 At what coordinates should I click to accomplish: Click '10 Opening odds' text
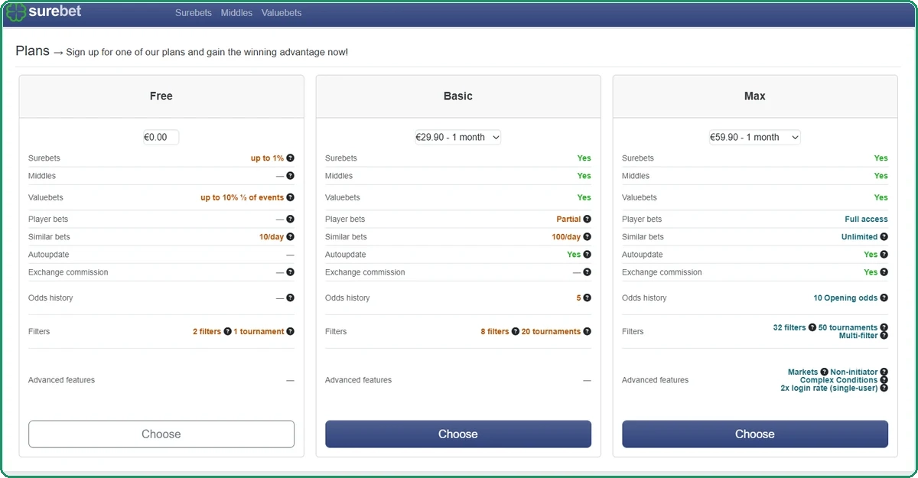845,298
